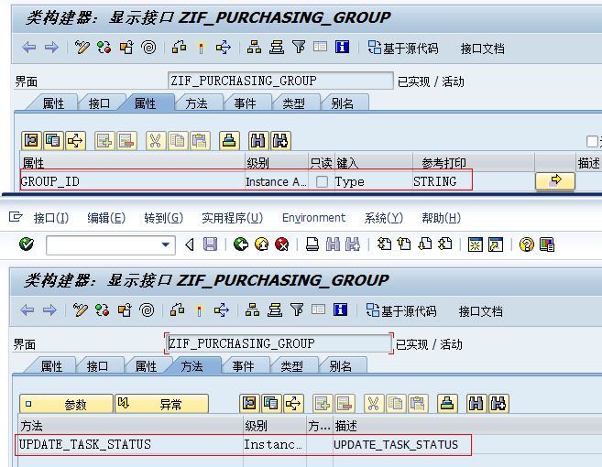
Task: Click scissors cut icon above GROUP_ID row
Action: click(x=155, y=141)
